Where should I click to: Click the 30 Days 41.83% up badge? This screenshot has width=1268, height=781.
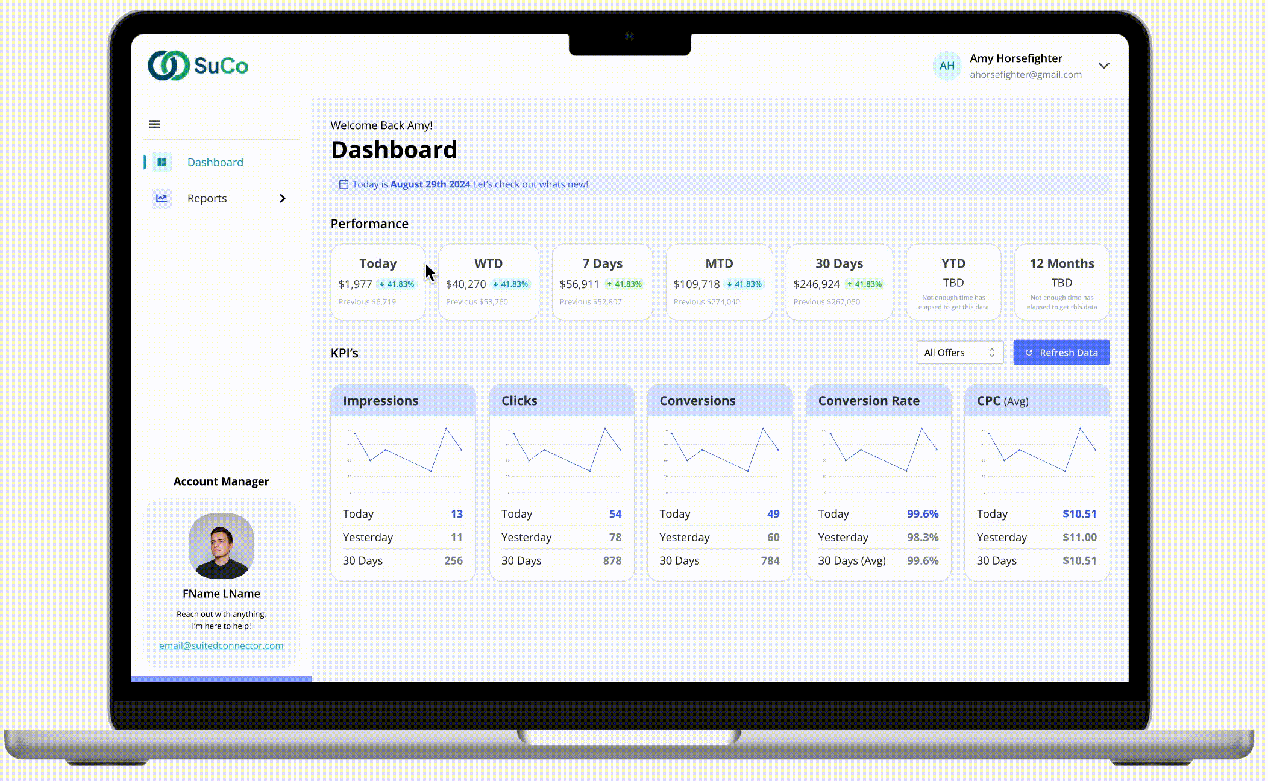point(864,284)
